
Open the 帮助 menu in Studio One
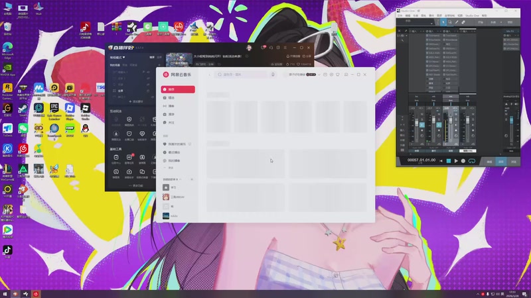pyautogui.click(x=485, y=15)
